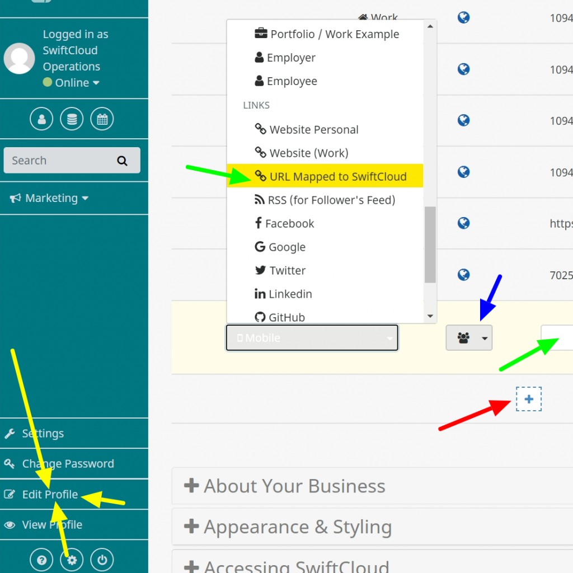
Task: Click the dotted plus button to add field
Action: (x=528, y=398)
